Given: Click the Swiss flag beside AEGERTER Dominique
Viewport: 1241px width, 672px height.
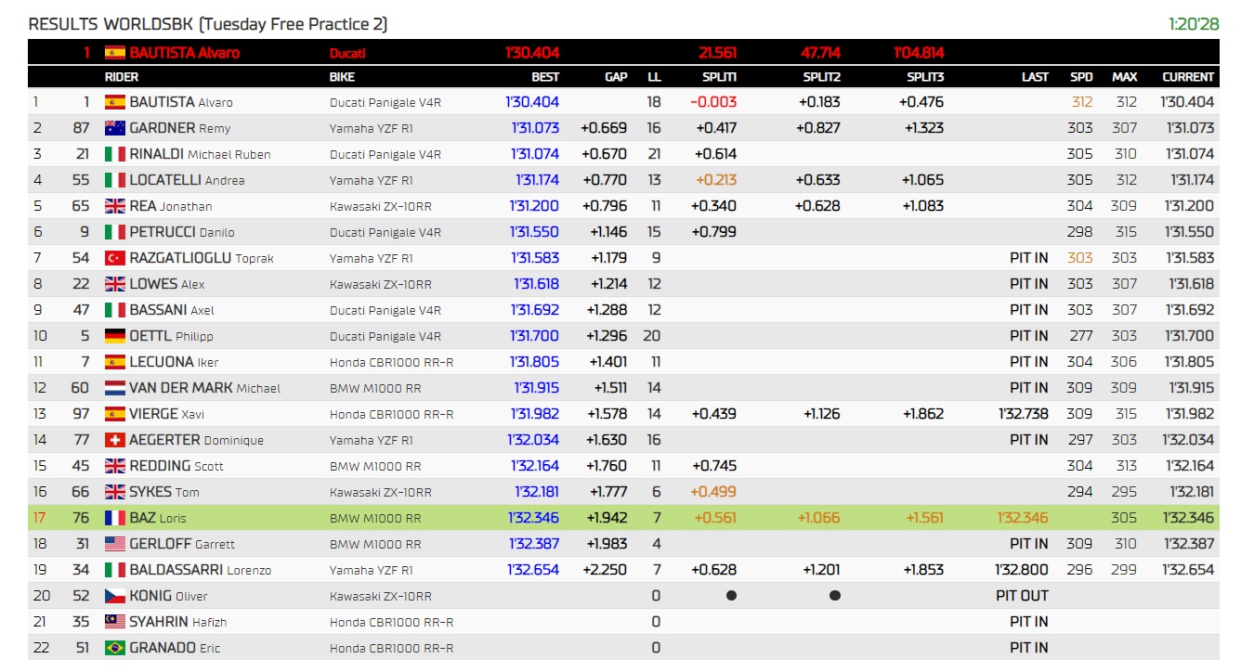Looking at the screenshot, I should point(115,440).
